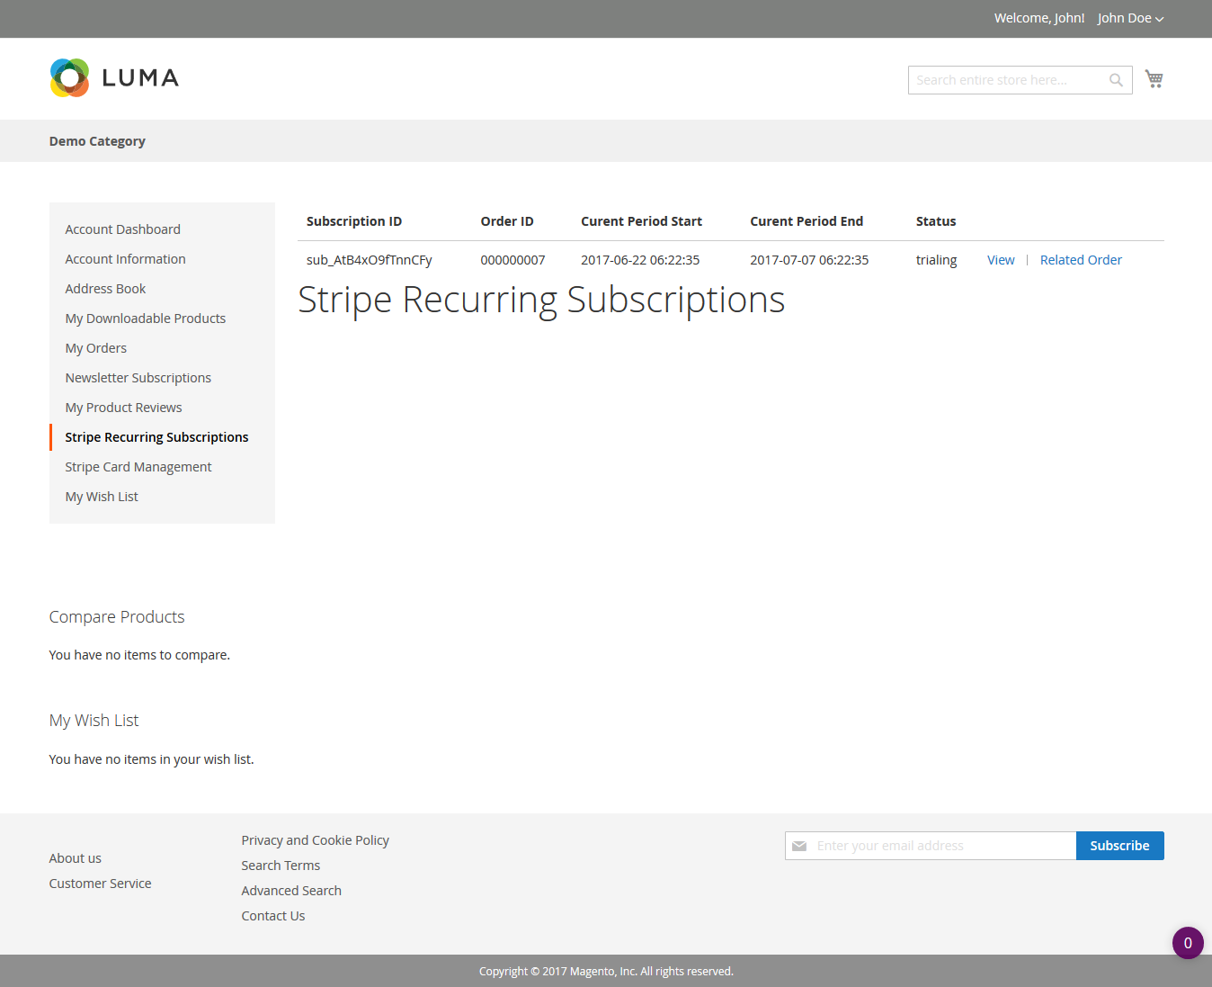Click the Subscription ID column header
Viewport: 1212px width, 987px height.
click(354, 221)
